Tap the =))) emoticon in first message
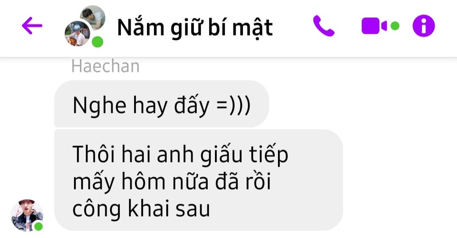457x238 pixels. click(233, 105)
